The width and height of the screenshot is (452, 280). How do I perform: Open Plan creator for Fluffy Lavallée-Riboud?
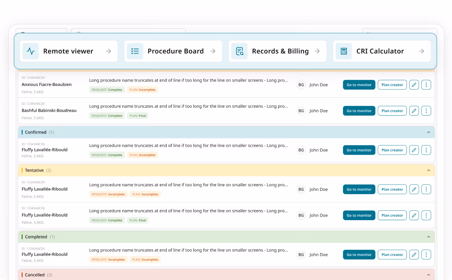point(392,150)
